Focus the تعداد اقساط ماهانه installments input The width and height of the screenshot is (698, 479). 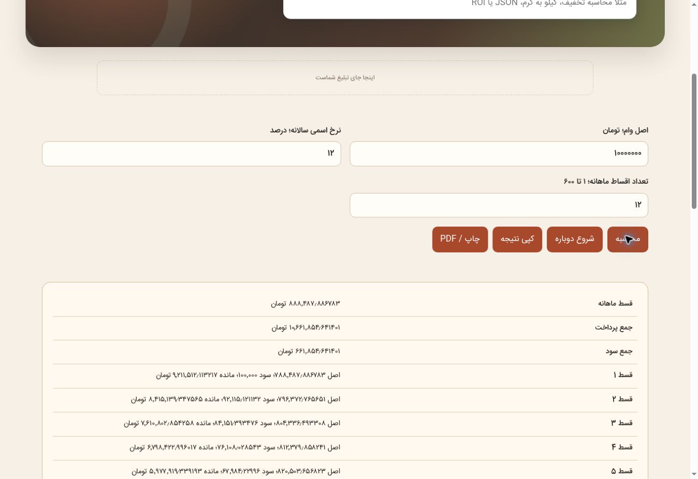click(x=499, y=205)
